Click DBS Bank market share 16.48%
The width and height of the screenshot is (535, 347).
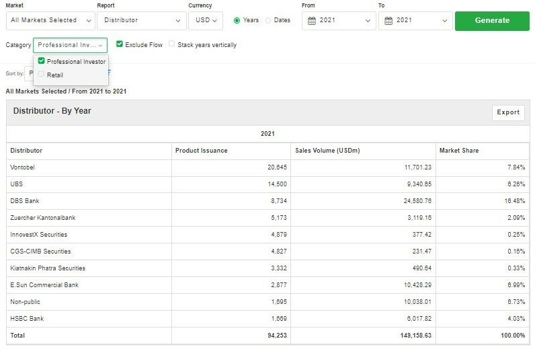coord(515,201)
